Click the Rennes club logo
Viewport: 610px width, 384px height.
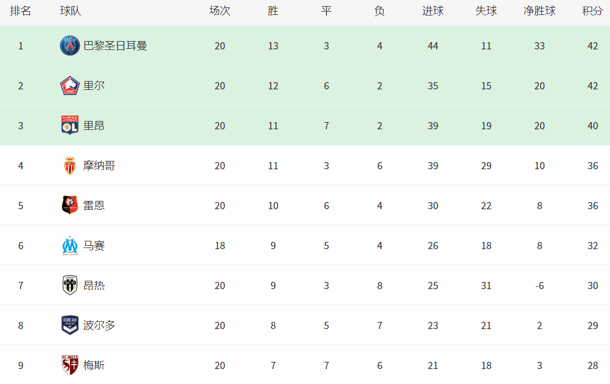pyautogui.click(x=70, y=206)
